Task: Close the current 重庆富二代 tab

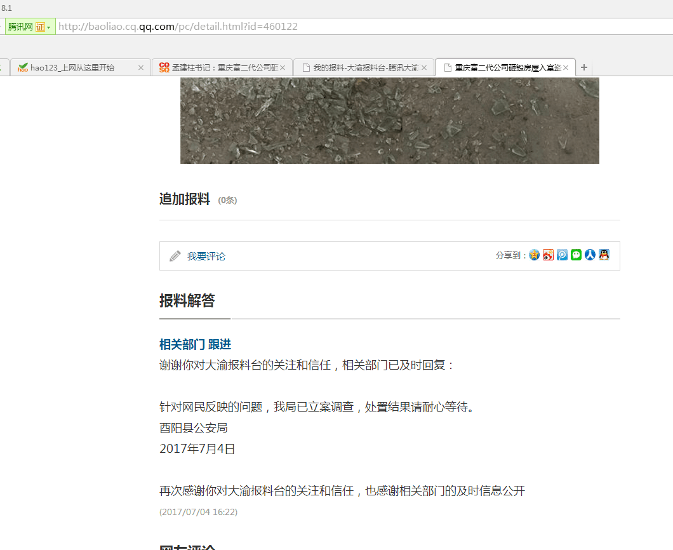Action: (566, 67)
